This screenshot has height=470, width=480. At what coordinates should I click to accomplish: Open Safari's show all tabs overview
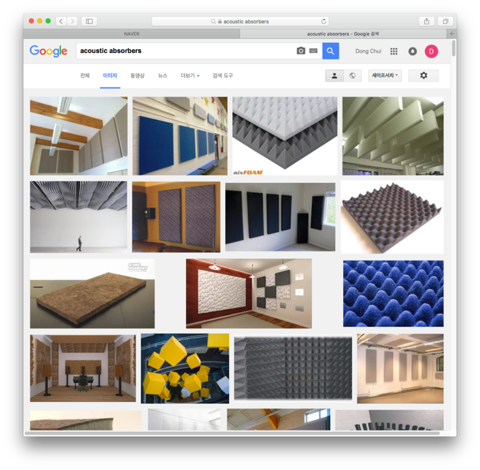click(x=445, y=21)
